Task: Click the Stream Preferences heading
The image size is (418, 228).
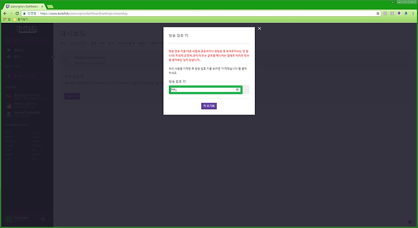Action: click(x=89, y=57)
